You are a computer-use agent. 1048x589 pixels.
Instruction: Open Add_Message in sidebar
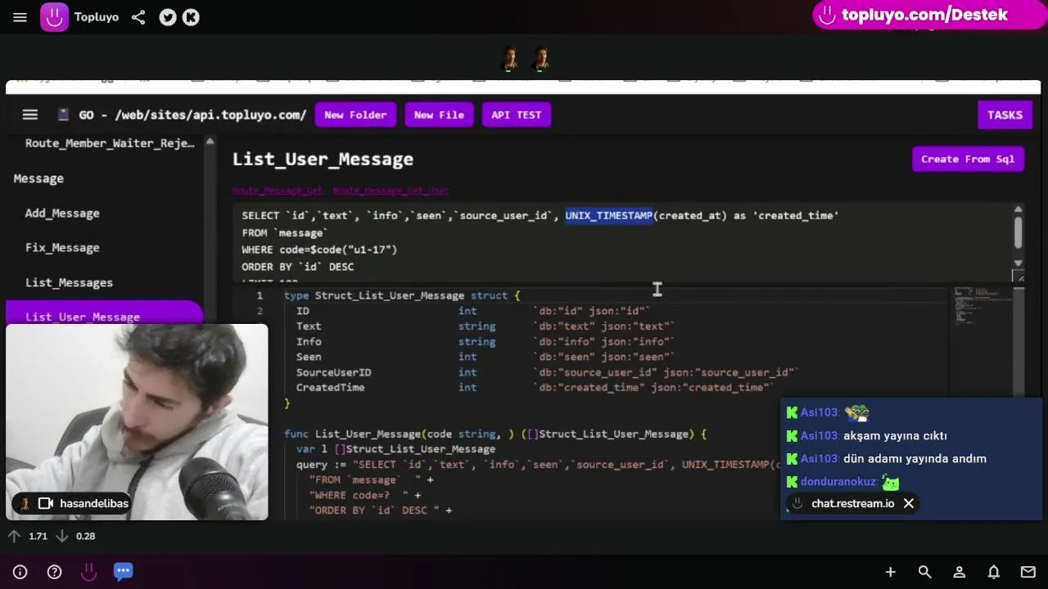pyautogui.click(x=62, y=214)
